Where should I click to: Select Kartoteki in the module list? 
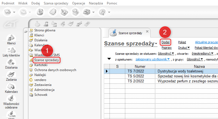coord(41,65)
